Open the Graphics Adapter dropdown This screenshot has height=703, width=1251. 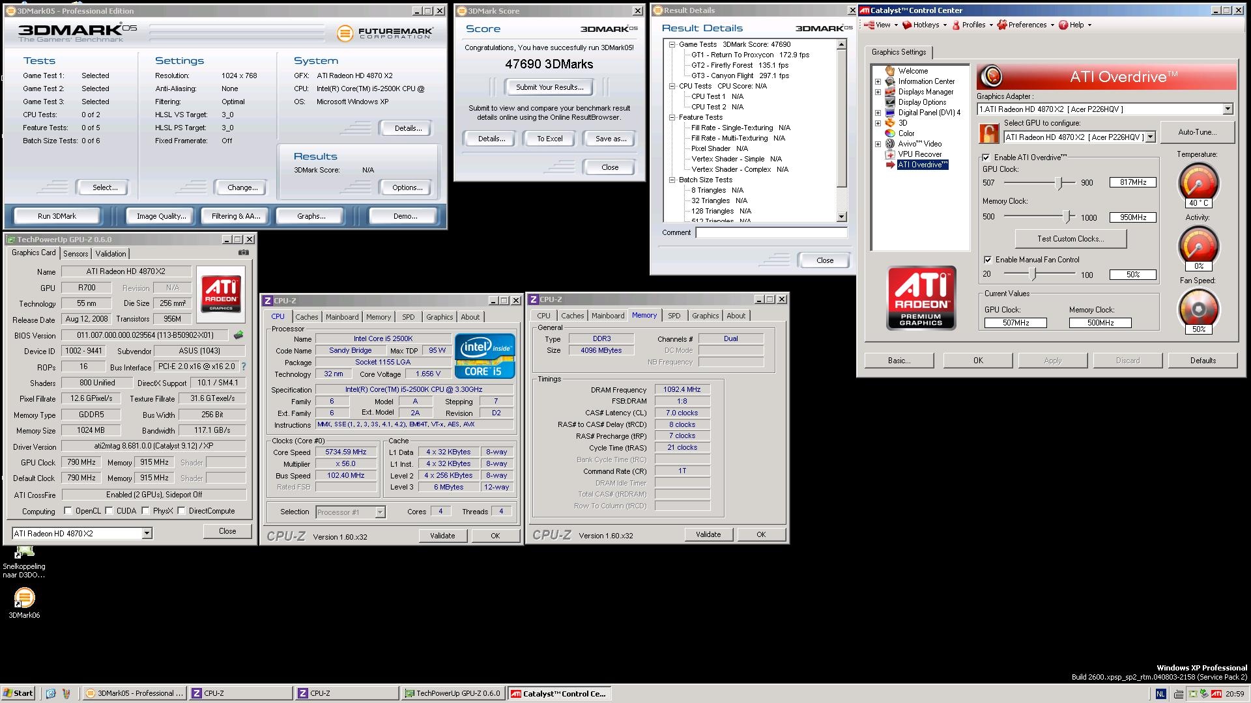1228,109
